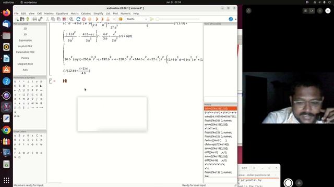Select the top solve history entry highlighted orange

(x=220, y=109)
